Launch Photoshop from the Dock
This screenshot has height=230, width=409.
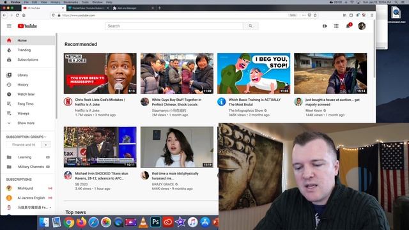(155, 222)
